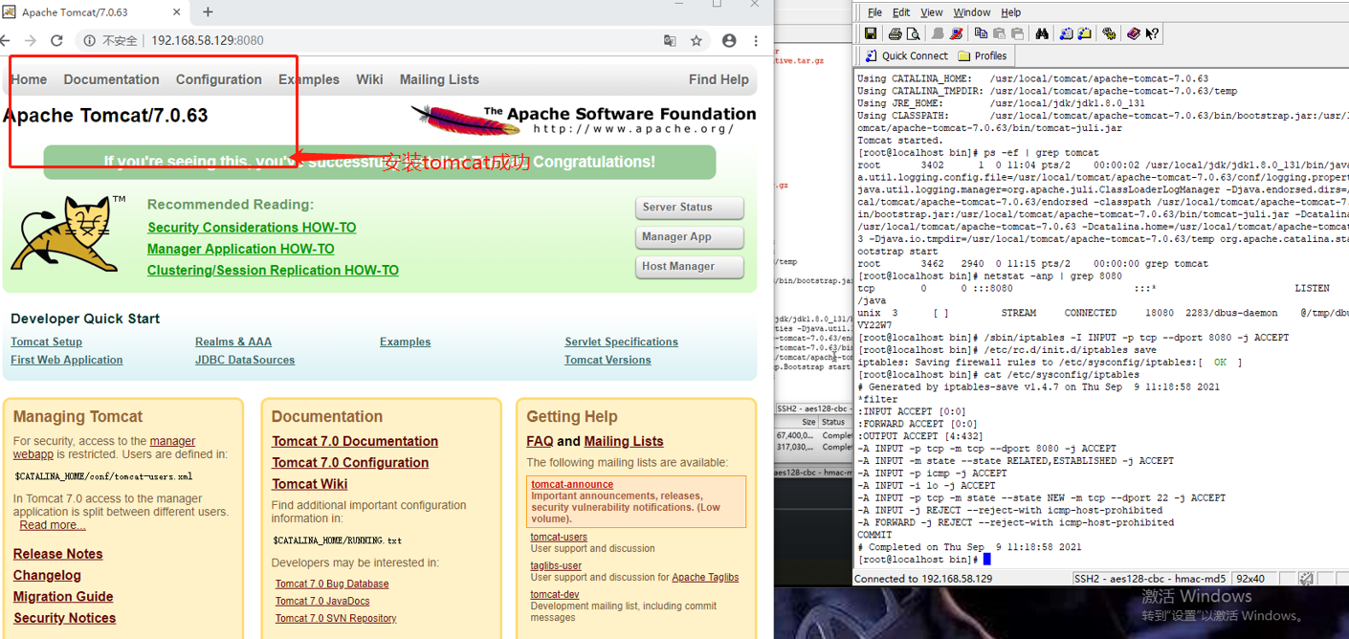Image resolution: width=1349 pixels, height=639 pixels.
Task: Click Quick Connect in SSH client
Action: point(906,55)
